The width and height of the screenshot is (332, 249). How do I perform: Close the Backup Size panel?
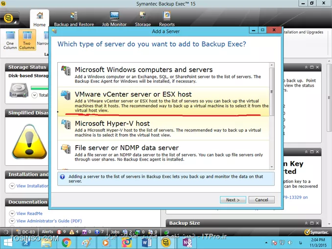tap(317, 223)
